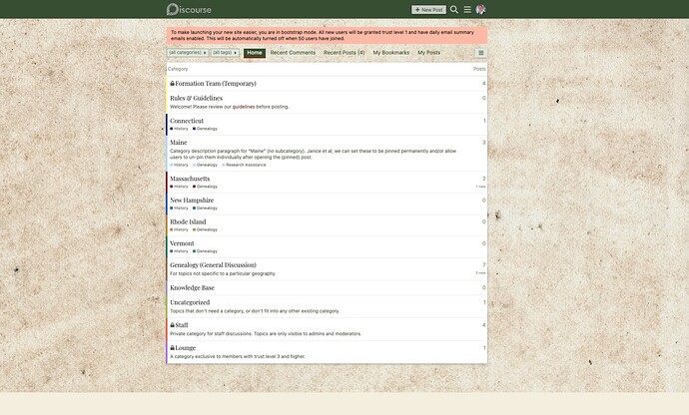Open the New Hampshire category
The height and width of the screenshot is (415, 689).
coord(192,201)
